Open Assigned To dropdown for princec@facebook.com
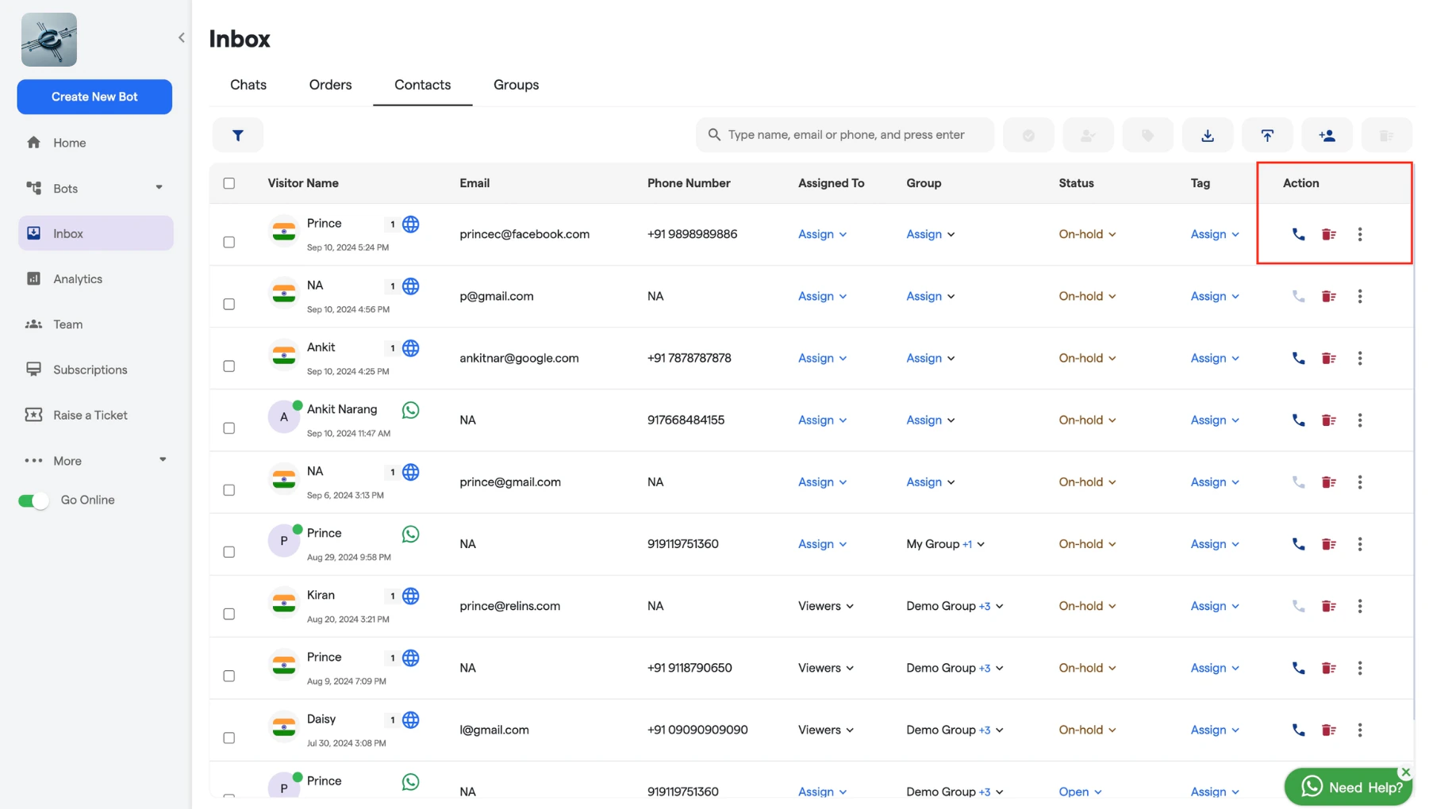The width and height of the screenshot is (1433, 809). click(x=822, y=234)
